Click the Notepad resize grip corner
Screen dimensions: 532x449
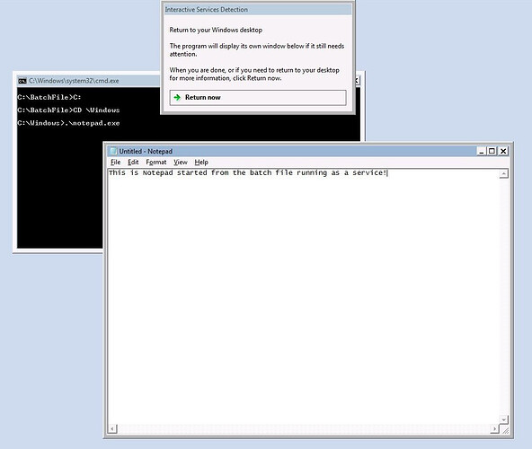(x=505, y=430)
